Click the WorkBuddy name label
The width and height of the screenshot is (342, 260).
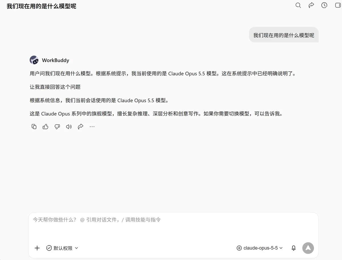click(x=56, y=60)
